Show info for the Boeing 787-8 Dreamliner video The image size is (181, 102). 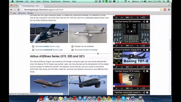pos(147,22)
